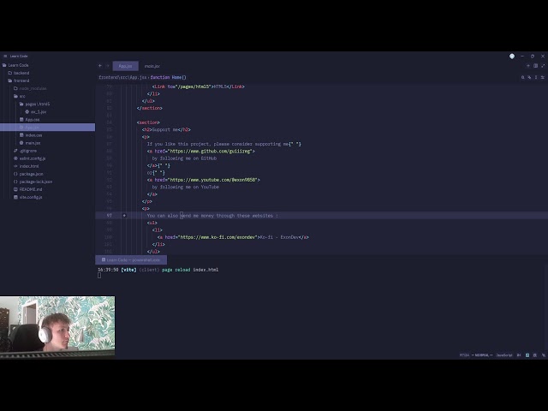Image resolution: width=548 pixels, height=411 pixels.
Task: Click the Support me heading line
Action: coord(166,129)
